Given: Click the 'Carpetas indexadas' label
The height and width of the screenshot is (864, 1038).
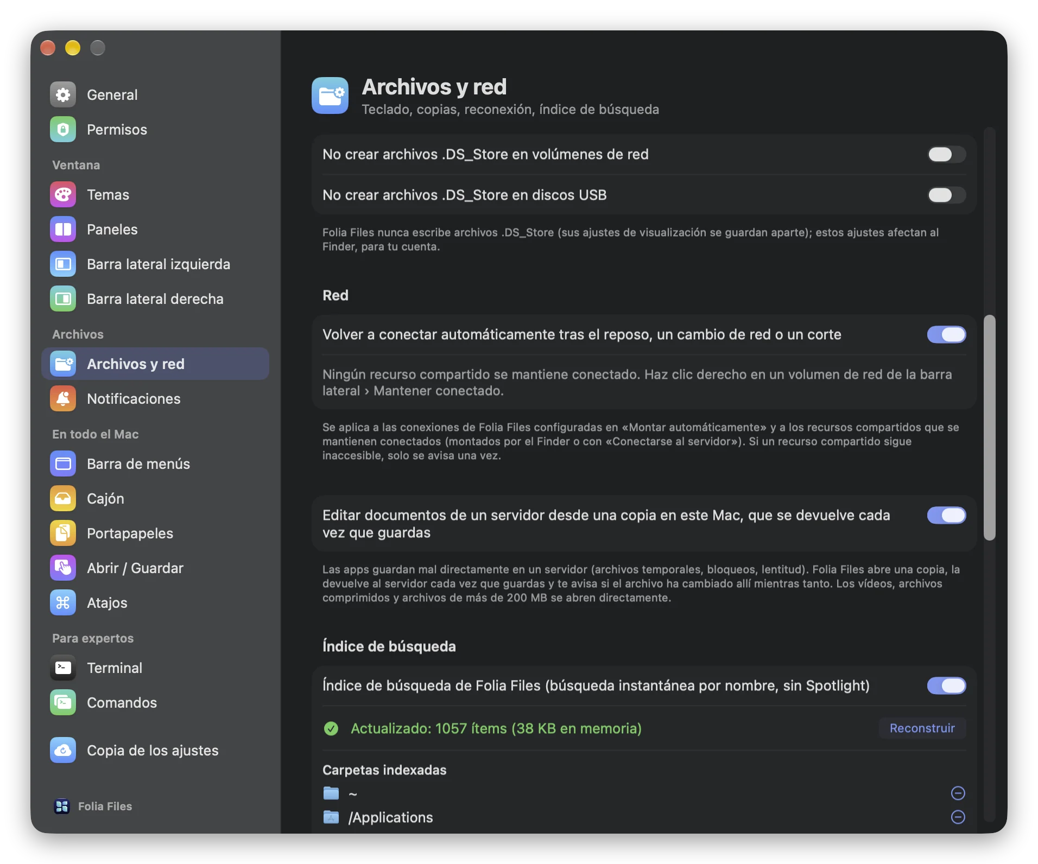Looking at the screenshot, I should pos(384,770).
